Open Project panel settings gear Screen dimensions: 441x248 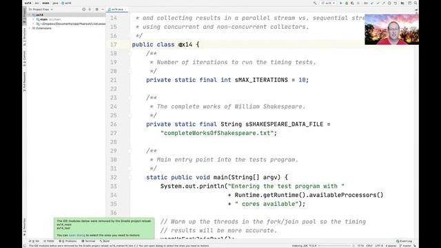point(96,9)
